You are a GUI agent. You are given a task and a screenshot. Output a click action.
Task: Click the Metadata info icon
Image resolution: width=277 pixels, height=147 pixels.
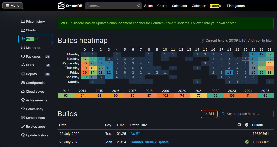[23, 48]
